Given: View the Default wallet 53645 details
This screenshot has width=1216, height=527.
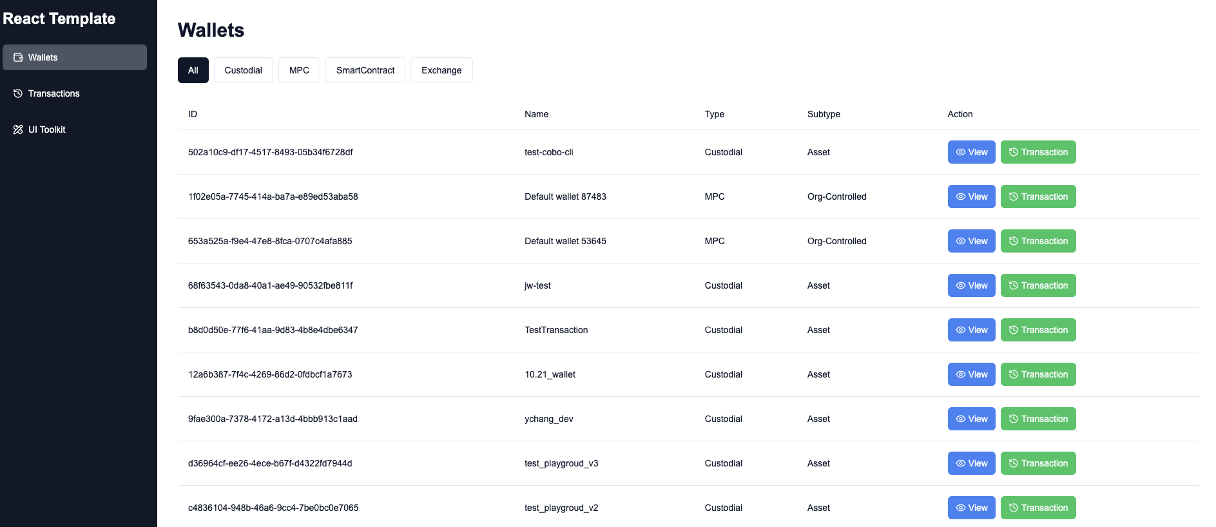Looking at the screenshot, I should pyautogui.click(x=971, y=241).
